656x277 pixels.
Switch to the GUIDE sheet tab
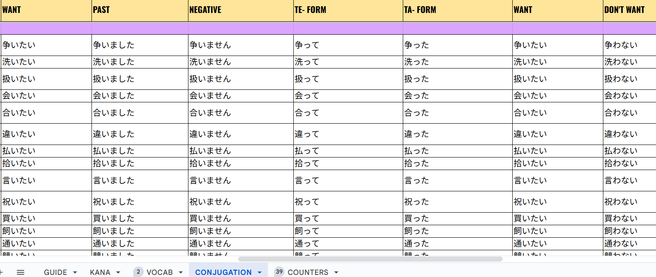55,272
